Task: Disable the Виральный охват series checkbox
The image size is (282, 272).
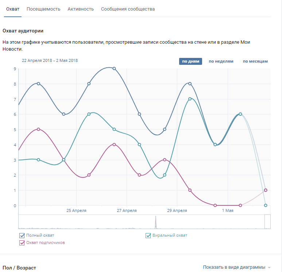Action: tap(148, 235)
